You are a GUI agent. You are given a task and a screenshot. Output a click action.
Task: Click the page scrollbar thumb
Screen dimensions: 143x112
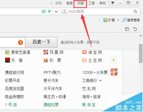click(x=141, y=53)
